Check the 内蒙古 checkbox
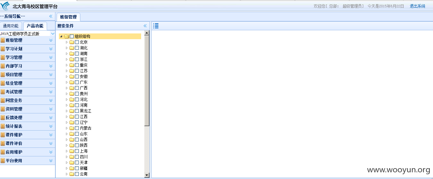 point(77,128)
